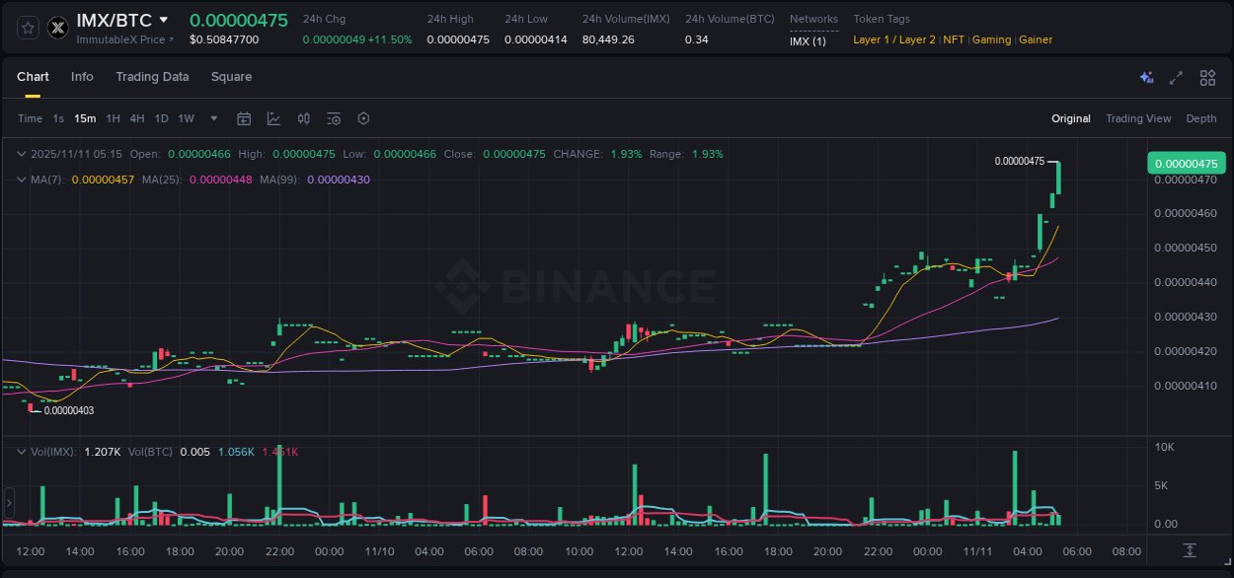
Task: Open the chart settings hexagon icon
Action: 363,118
